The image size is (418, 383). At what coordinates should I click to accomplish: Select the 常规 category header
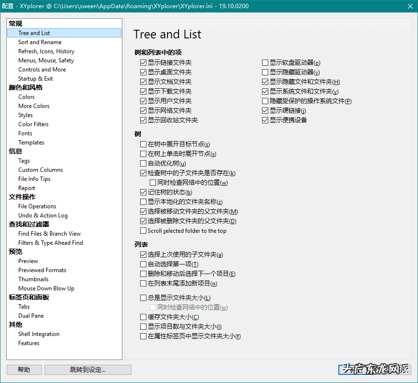15,24
